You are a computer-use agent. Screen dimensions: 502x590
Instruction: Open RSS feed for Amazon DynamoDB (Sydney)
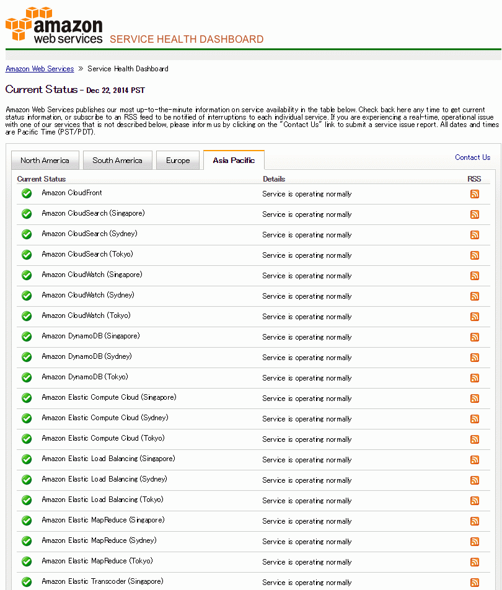tap(475, 358)
